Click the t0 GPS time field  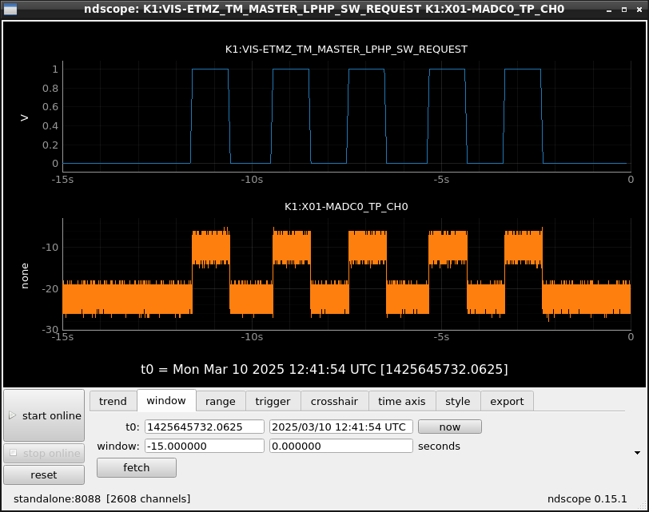205,427
